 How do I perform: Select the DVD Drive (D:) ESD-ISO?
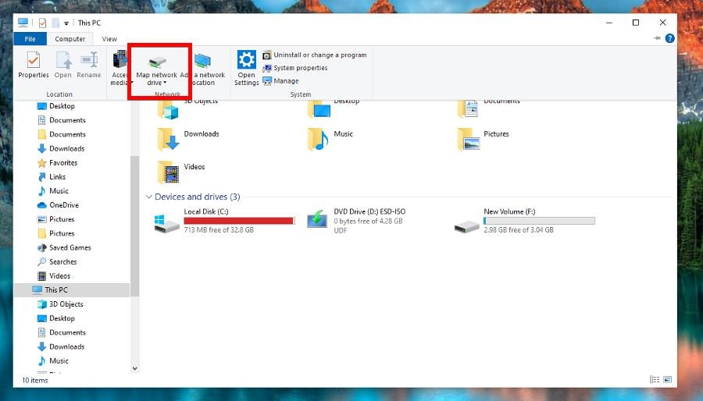point(356,221)
